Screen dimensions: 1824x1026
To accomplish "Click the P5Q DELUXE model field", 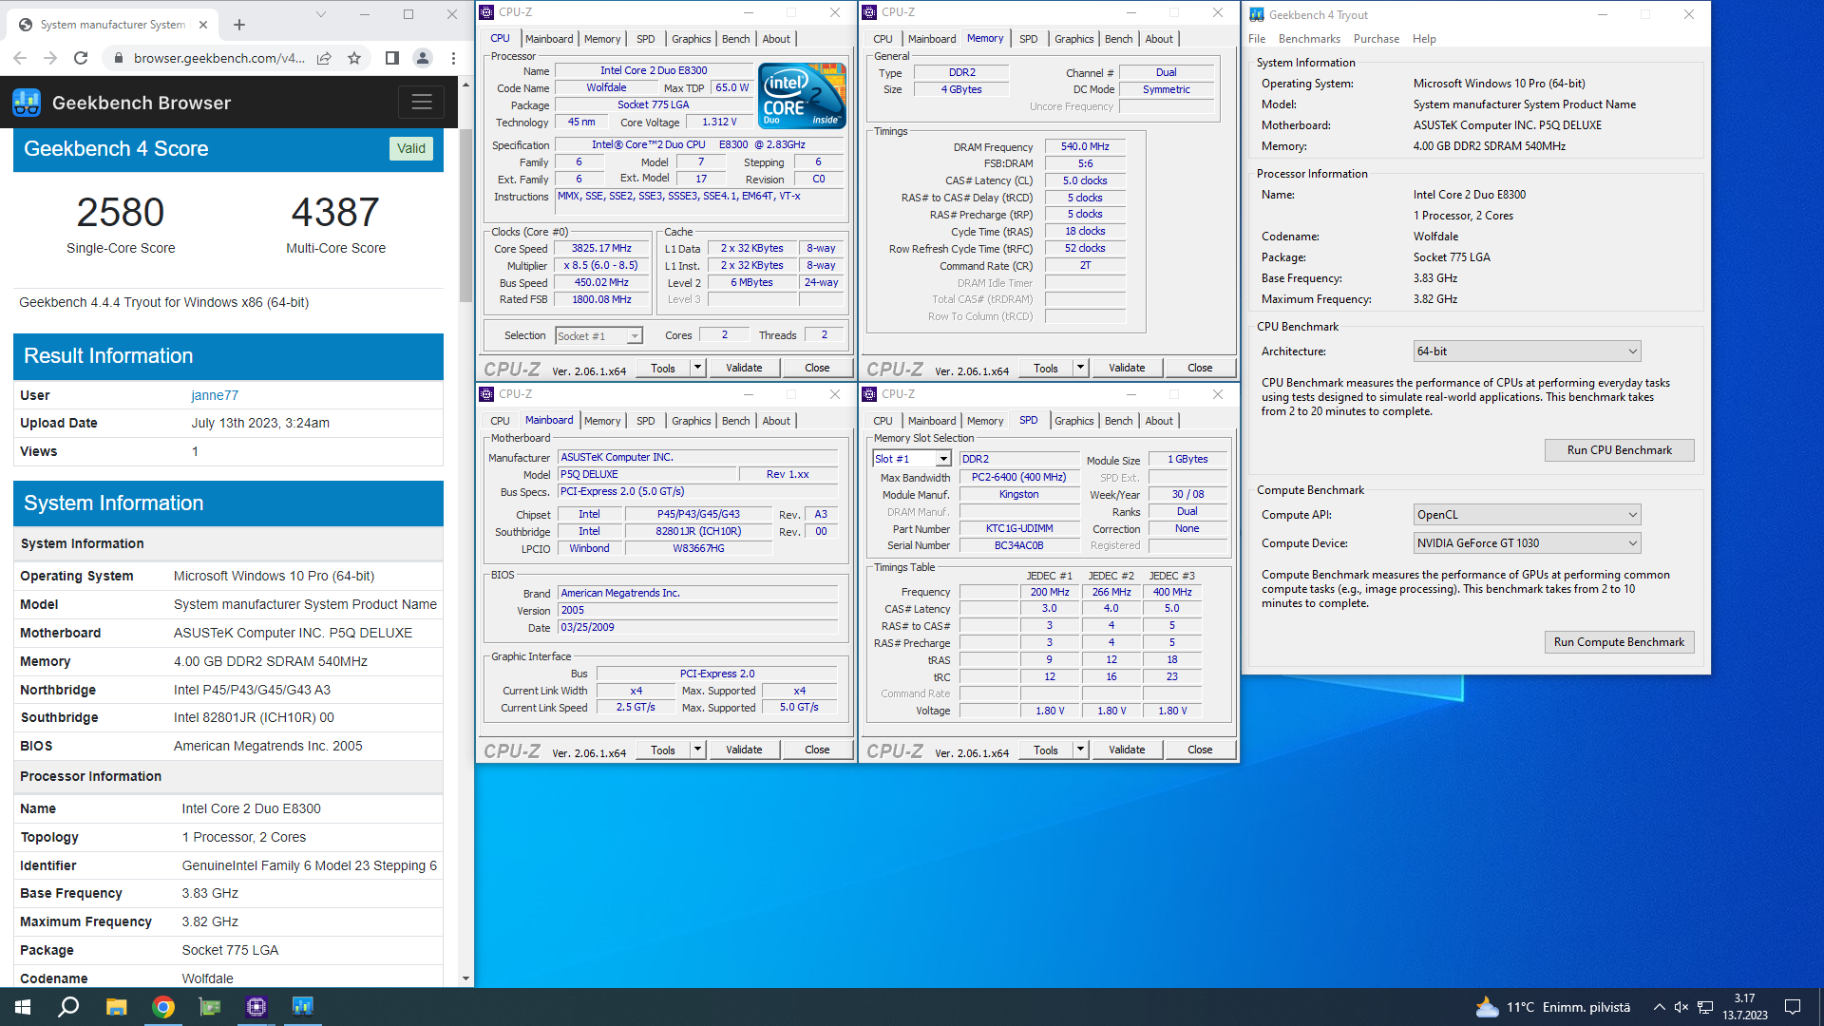I will (647, 474).
